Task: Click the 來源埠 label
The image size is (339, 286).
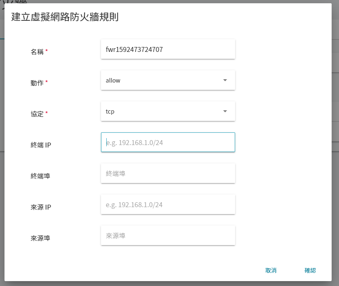Action: 40,238
